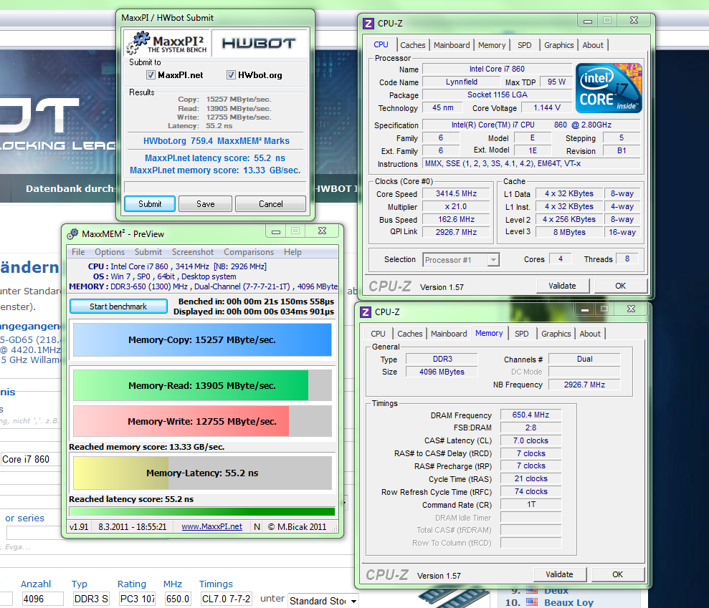Switch to Caches tab in the lower CPU-Z window

[x=410, y=334]
